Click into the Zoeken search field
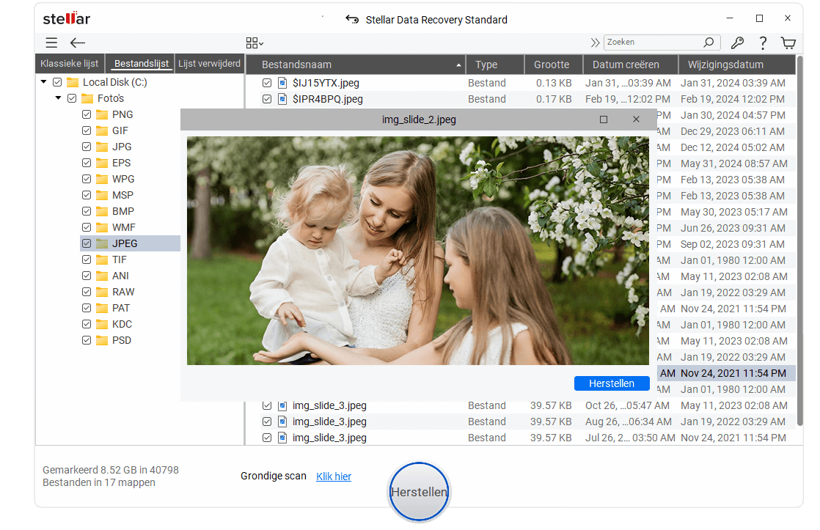 (651, 43)
